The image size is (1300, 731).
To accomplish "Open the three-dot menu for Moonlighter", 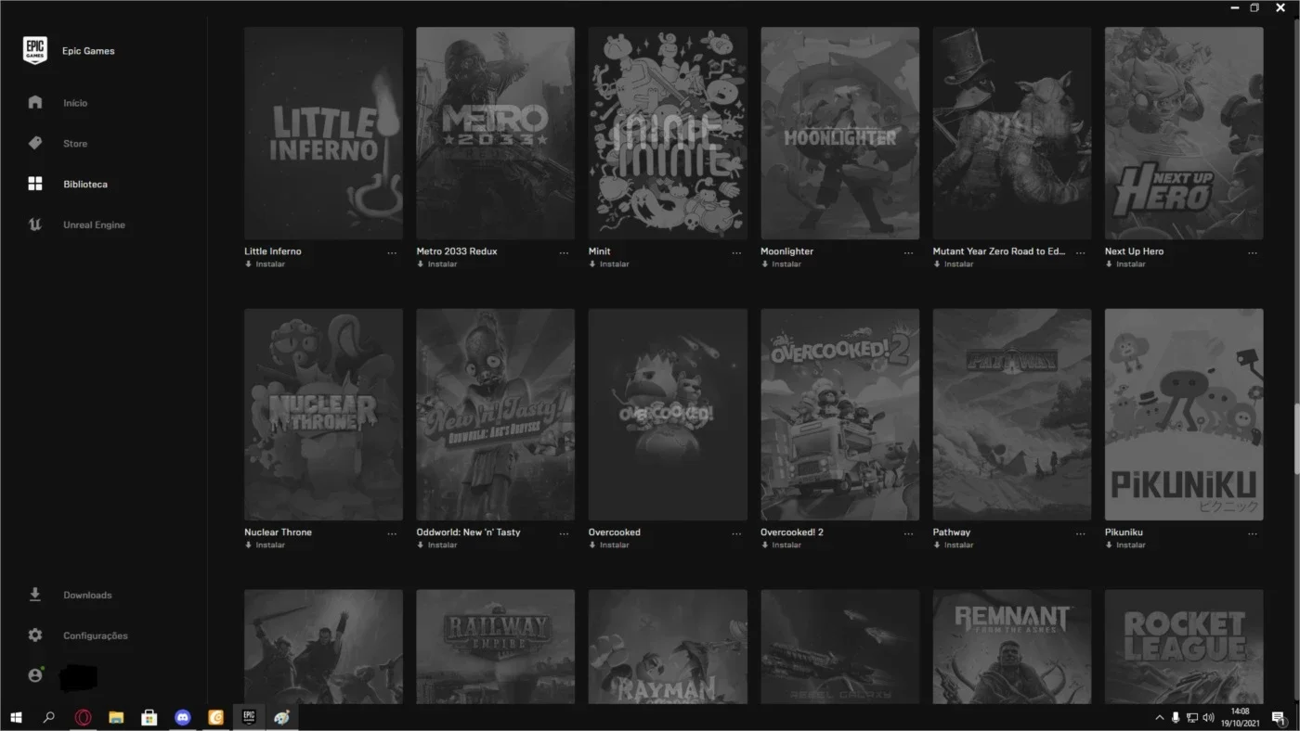I will pos(908,252).
